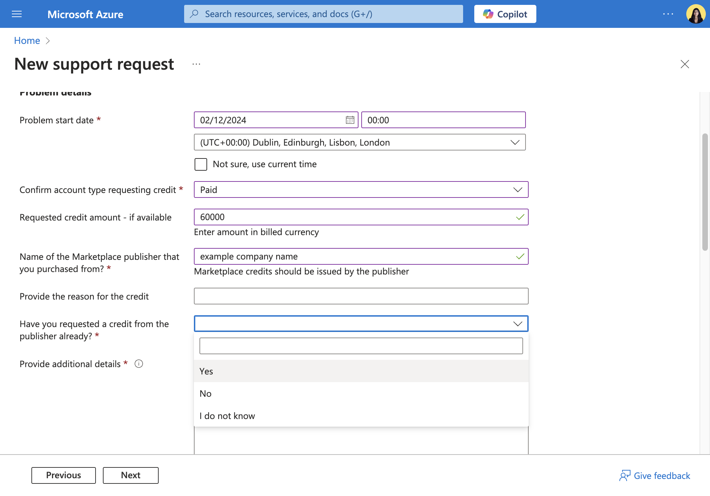This screenshot has height=496, width=710.
Task: Click the Previous button
Action: 63,475
